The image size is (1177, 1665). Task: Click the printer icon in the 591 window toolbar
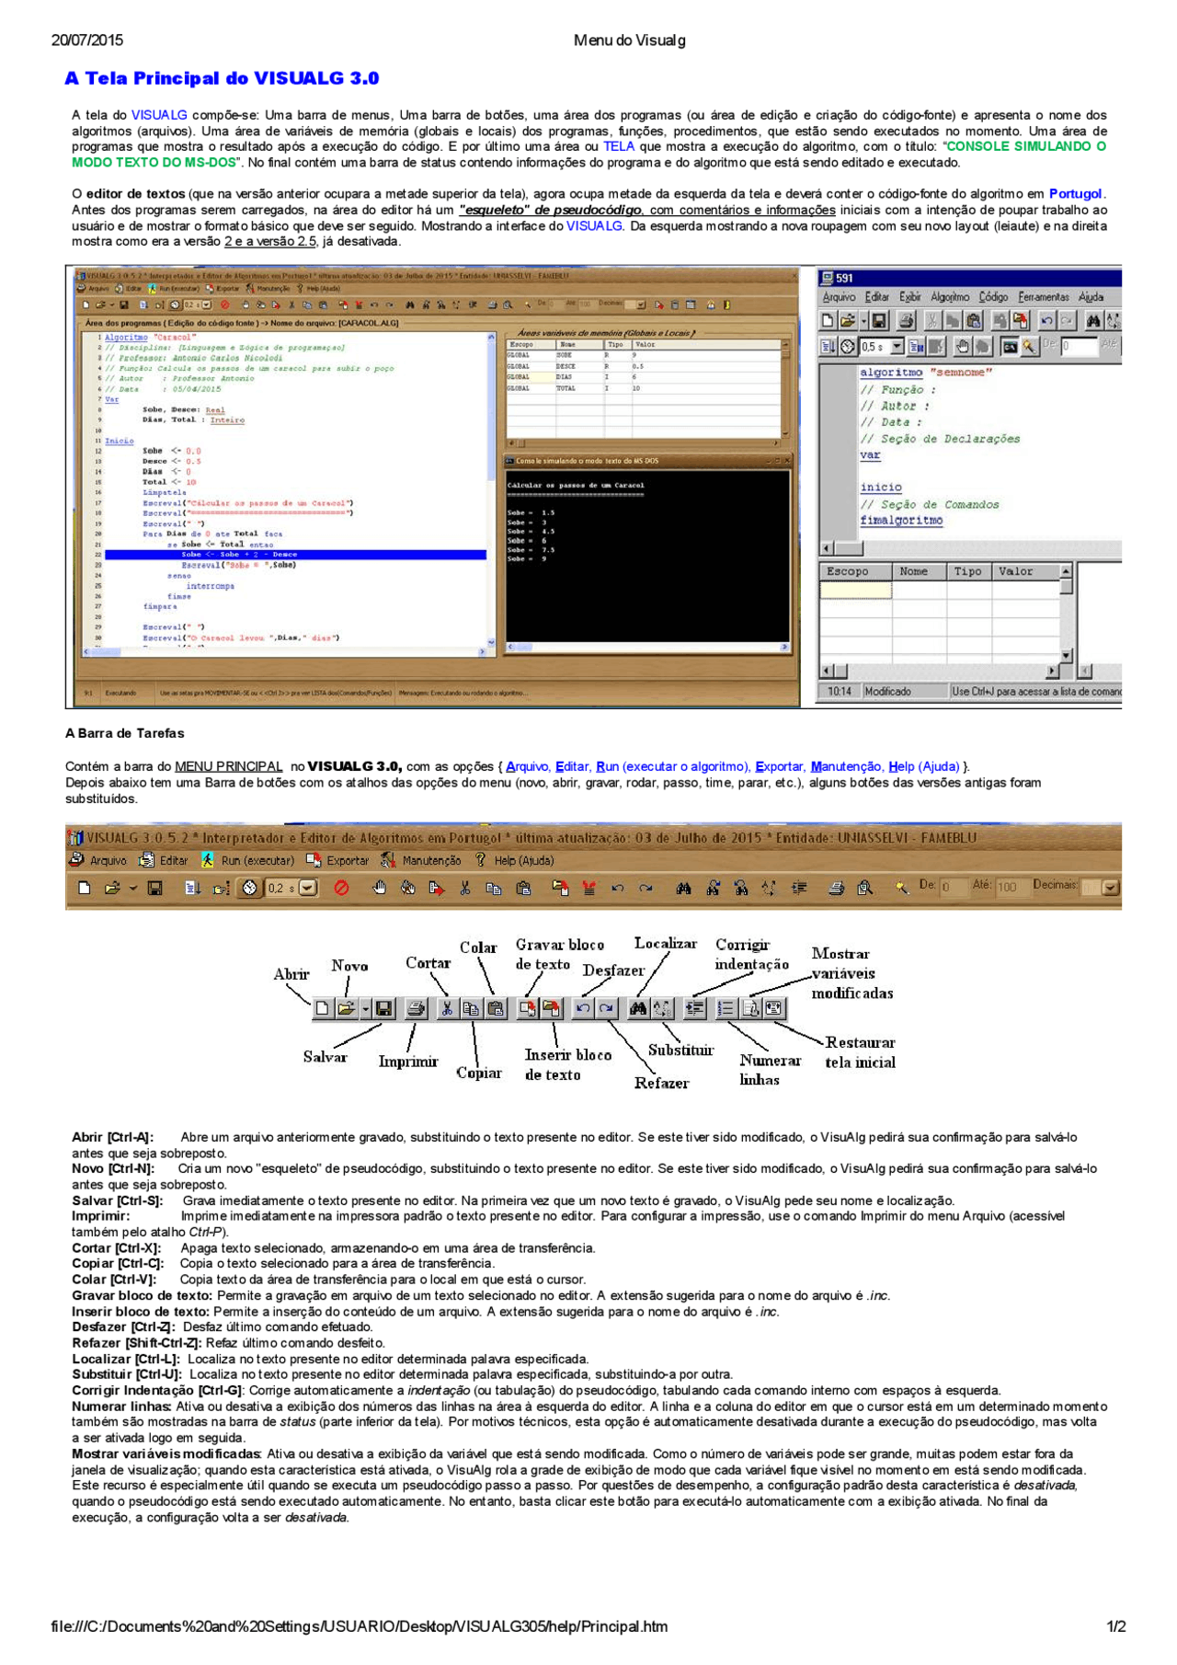tap(906, 321)
